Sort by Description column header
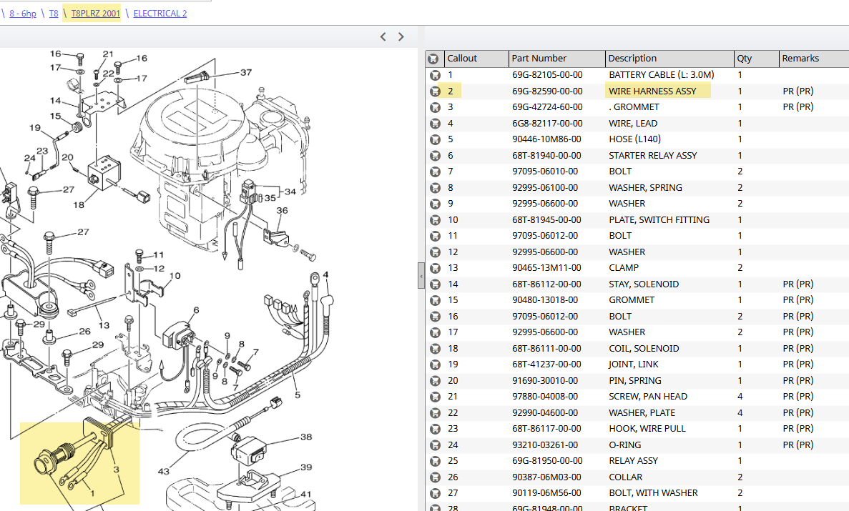The height and width of the screenshot is (511, 849). point(669,59)
